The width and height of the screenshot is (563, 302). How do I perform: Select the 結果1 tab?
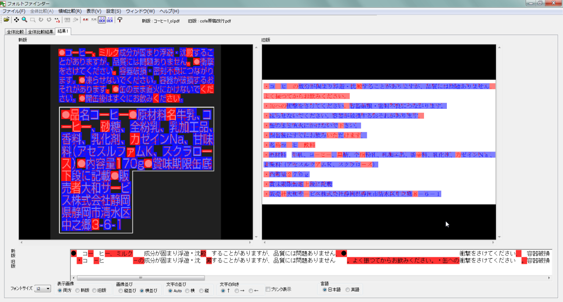click(63, 31)
